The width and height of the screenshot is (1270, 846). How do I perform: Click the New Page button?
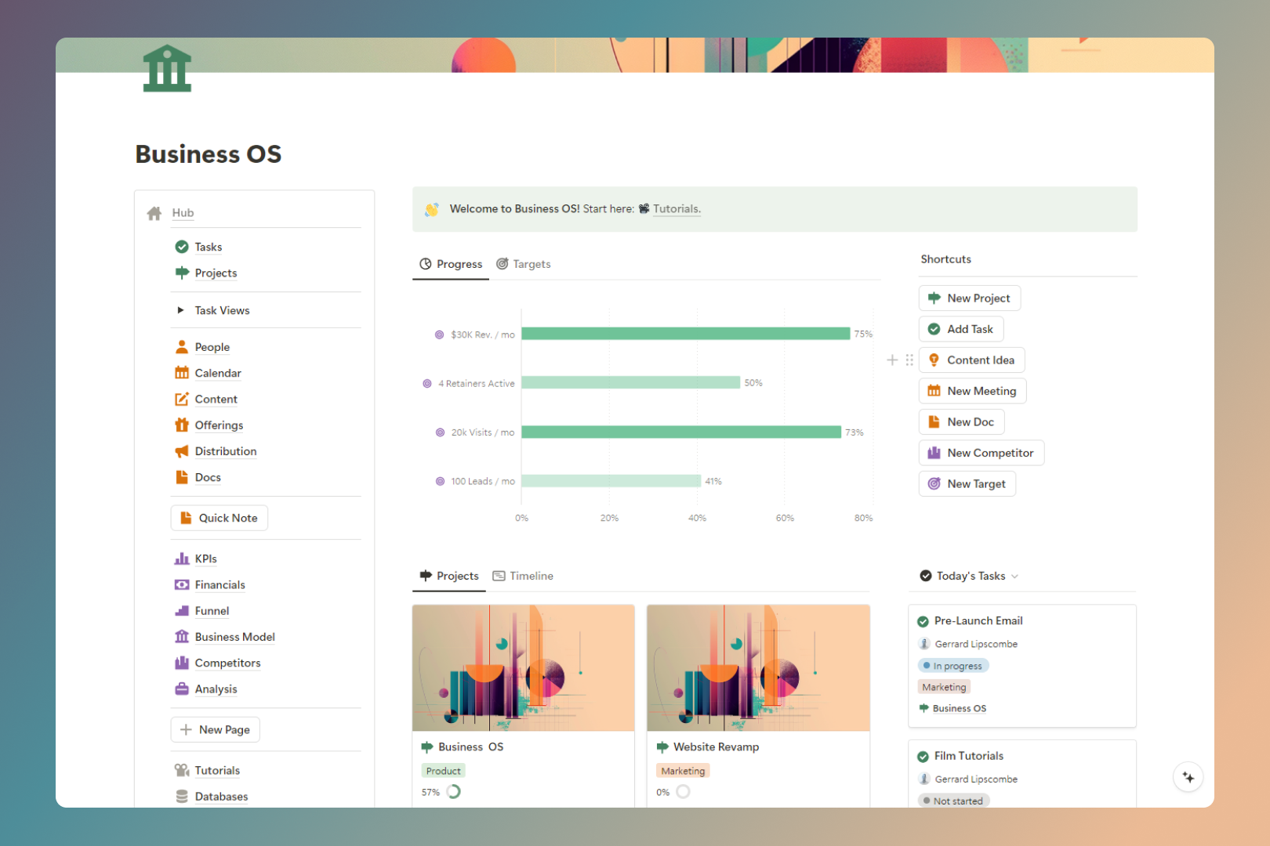click(x=215, y=729)
